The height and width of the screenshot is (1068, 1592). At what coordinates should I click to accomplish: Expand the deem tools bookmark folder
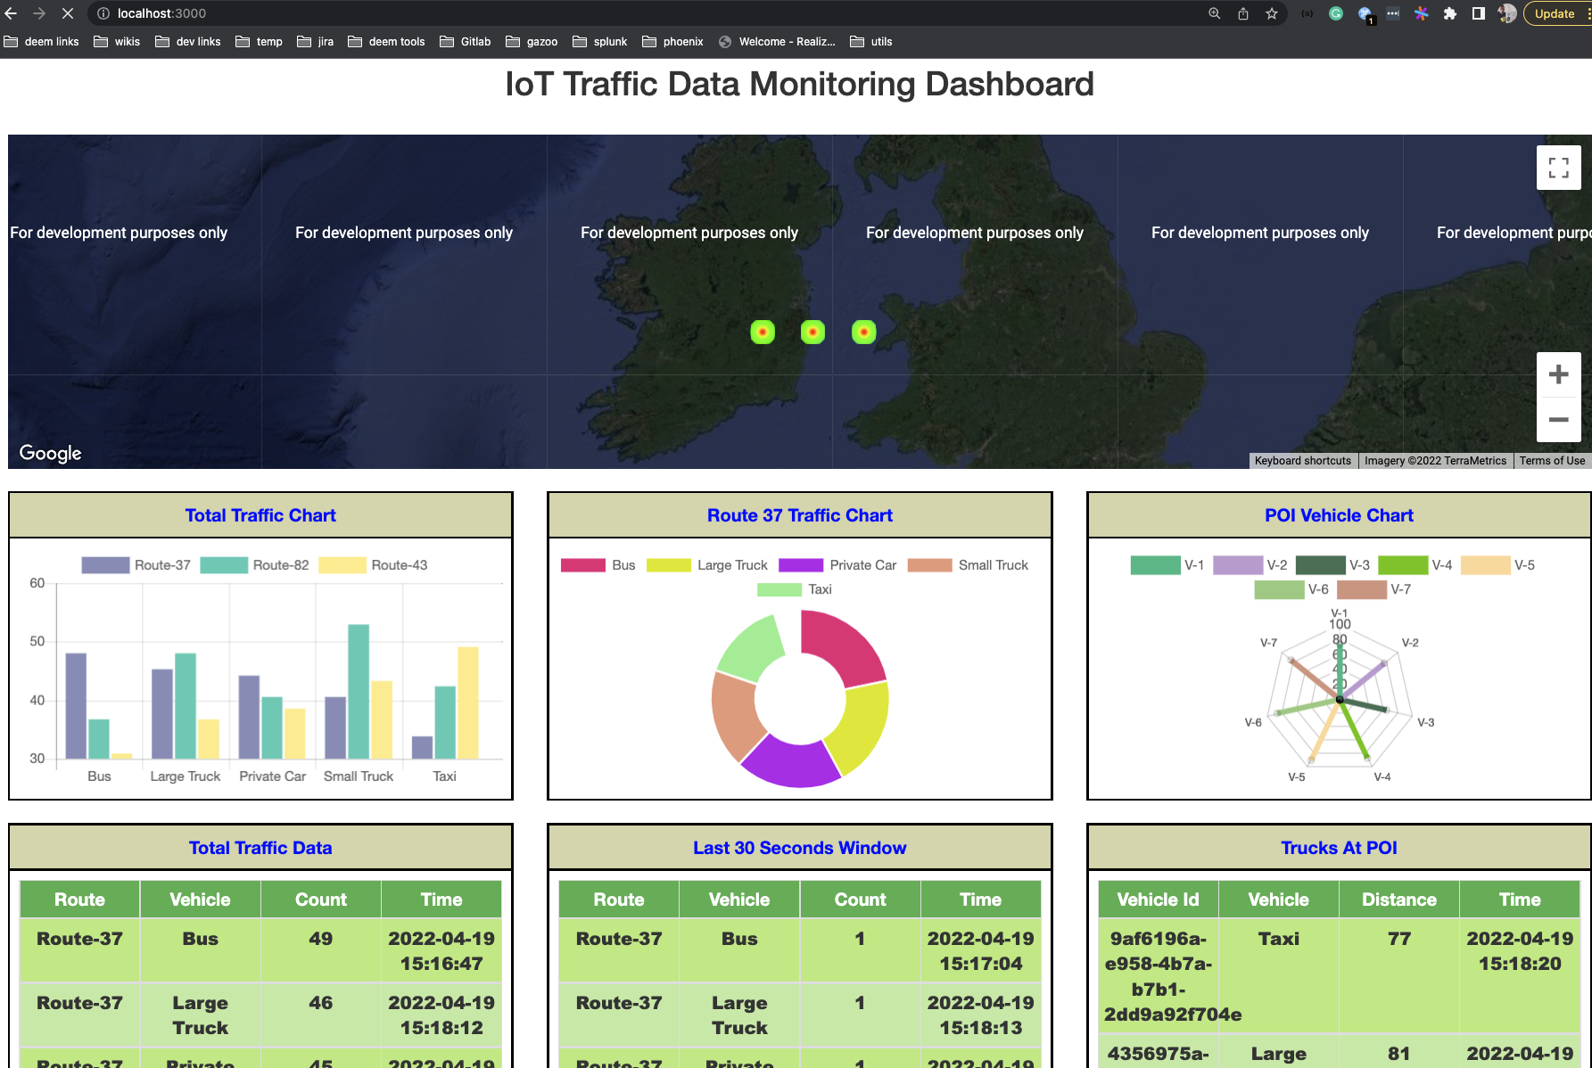[x=386, y=42]
